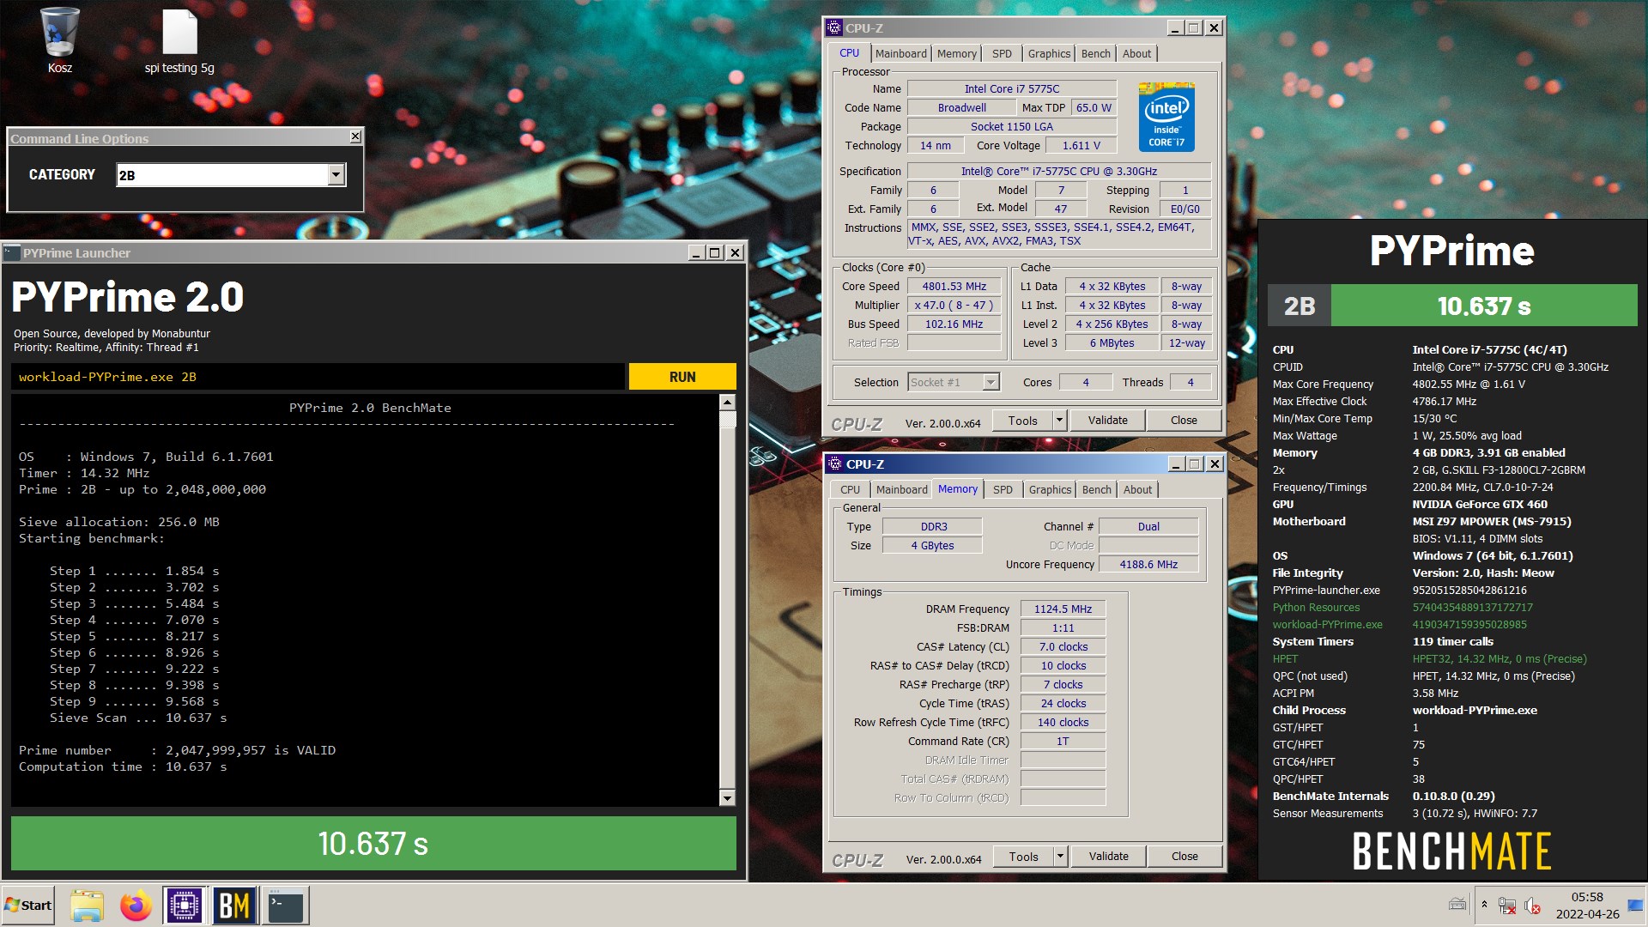The height and width of the screenshot is (927, 1648).
Task: Click Tools button in lower CPU-Z
Action: click(x=1023, y=856)
